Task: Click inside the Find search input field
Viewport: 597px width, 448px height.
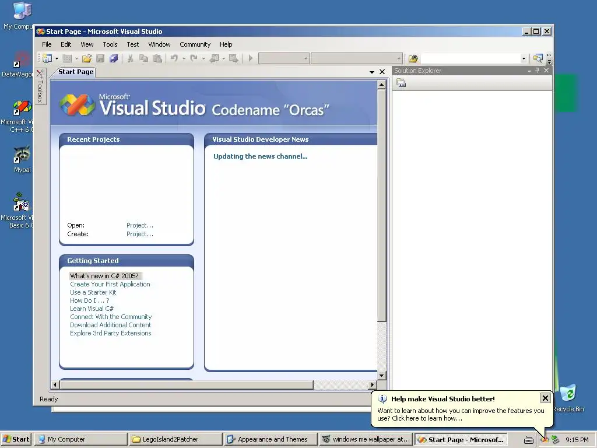Action: [470, 58]
